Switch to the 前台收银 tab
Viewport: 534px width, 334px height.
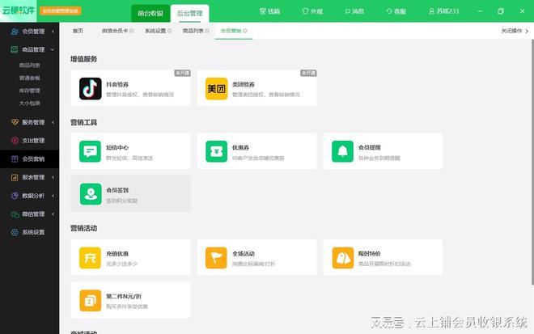point(148,12)
